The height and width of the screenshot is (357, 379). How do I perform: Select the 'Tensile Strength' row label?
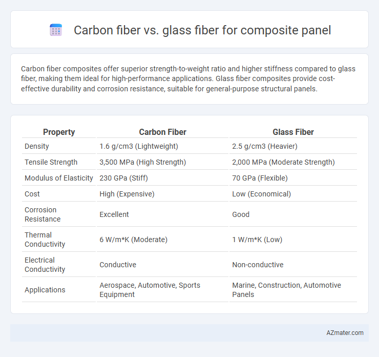(x=51, y=162)
